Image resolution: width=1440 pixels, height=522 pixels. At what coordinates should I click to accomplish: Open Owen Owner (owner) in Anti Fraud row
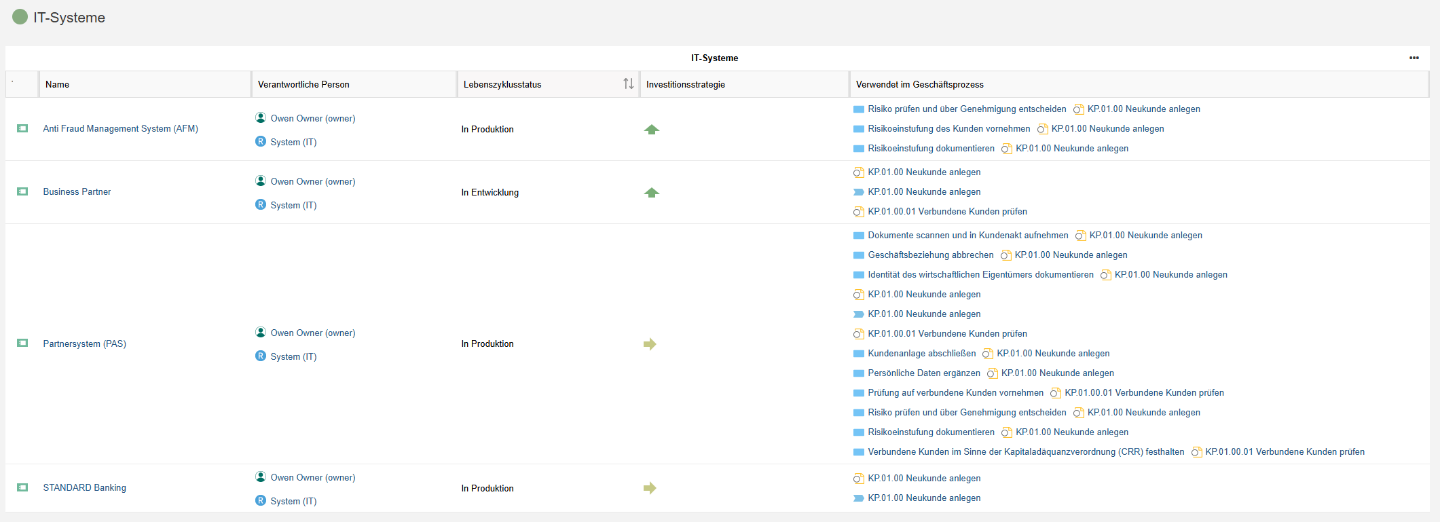(313, 118)
